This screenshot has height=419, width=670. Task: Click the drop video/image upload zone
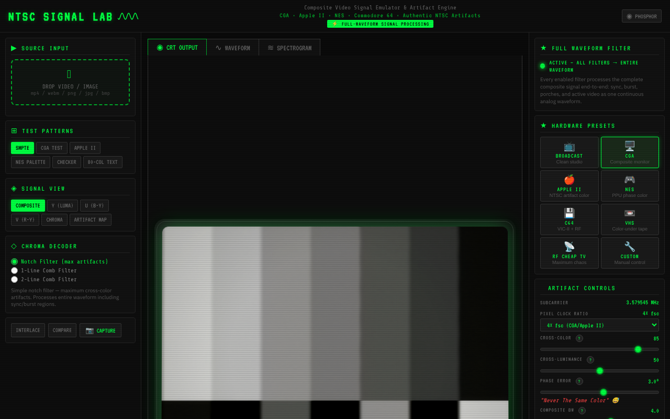click(70, 82)
